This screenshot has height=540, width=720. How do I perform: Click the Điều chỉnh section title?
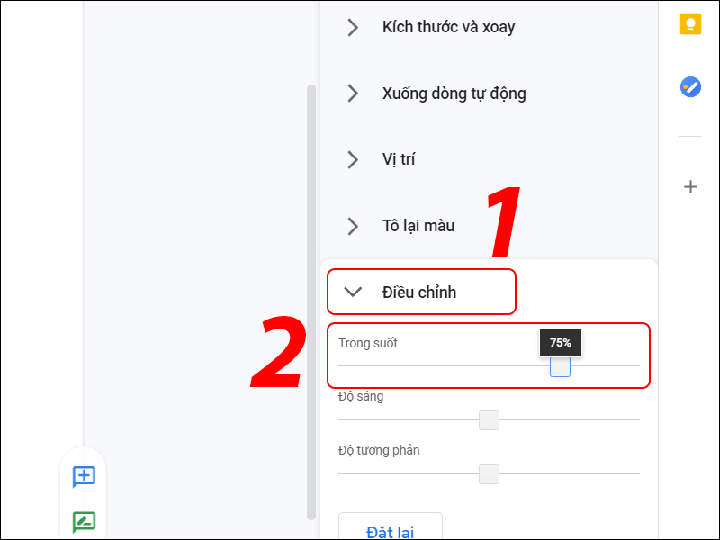tap(419, 292)
